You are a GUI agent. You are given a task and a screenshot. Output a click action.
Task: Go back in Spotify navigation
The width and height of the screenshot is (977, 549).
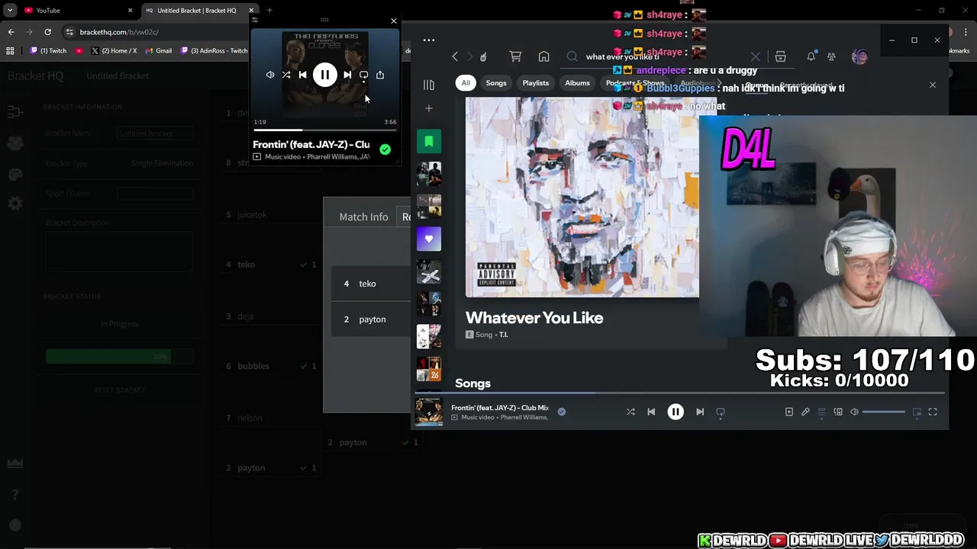click(455, 56)
